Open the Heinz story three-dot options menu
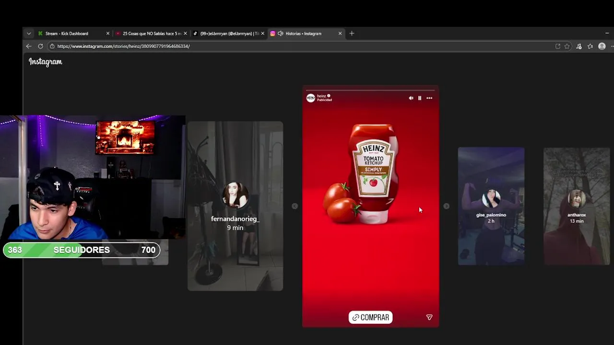 coord(429,98)
